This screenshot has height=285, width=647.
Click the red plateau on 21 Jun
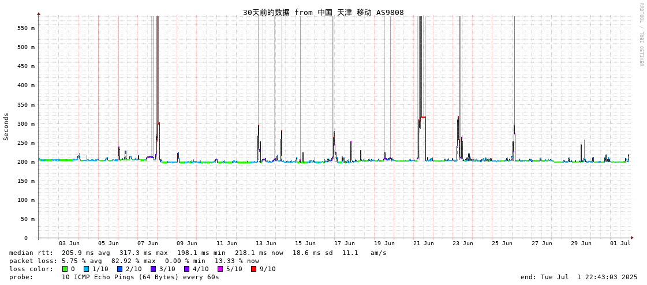coord(423,117)
